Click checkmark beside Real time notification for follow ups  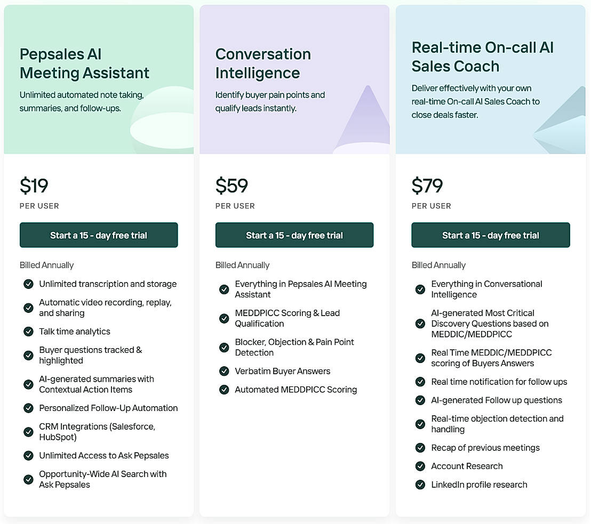coord(420,382)
